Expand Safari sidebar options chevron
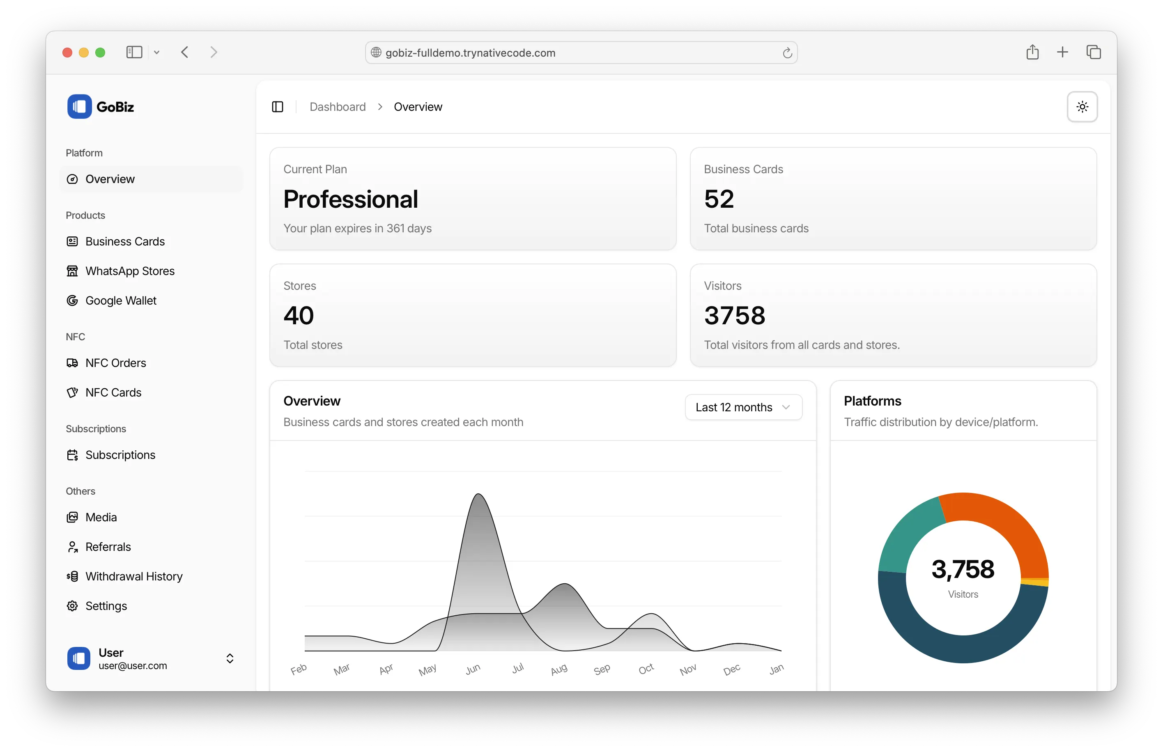Screen dimensions: 1163x752 tap(157, 52)
